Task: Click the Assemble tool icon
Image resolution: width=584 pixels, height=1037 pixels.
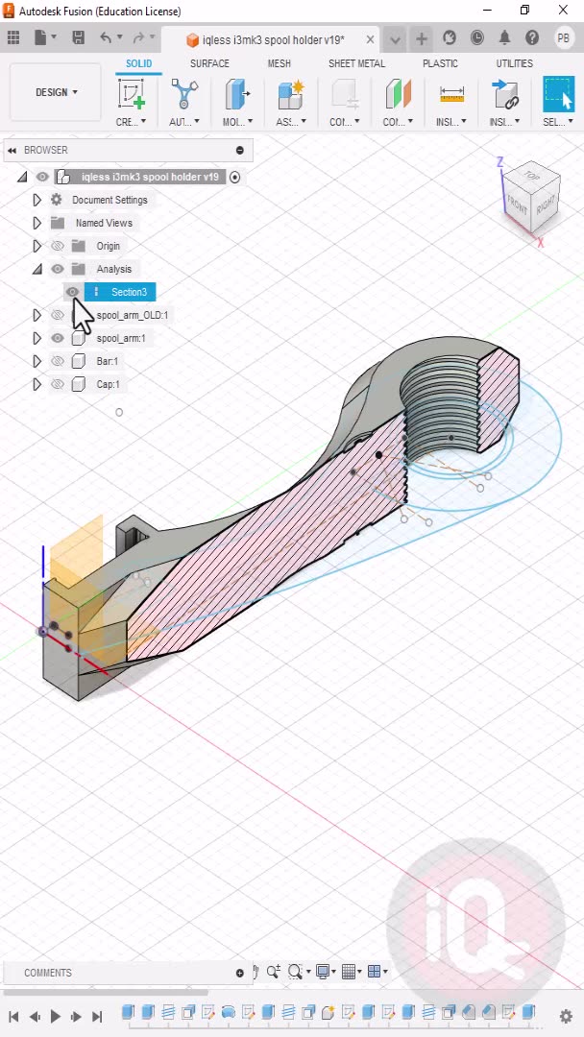Action: 289,95
